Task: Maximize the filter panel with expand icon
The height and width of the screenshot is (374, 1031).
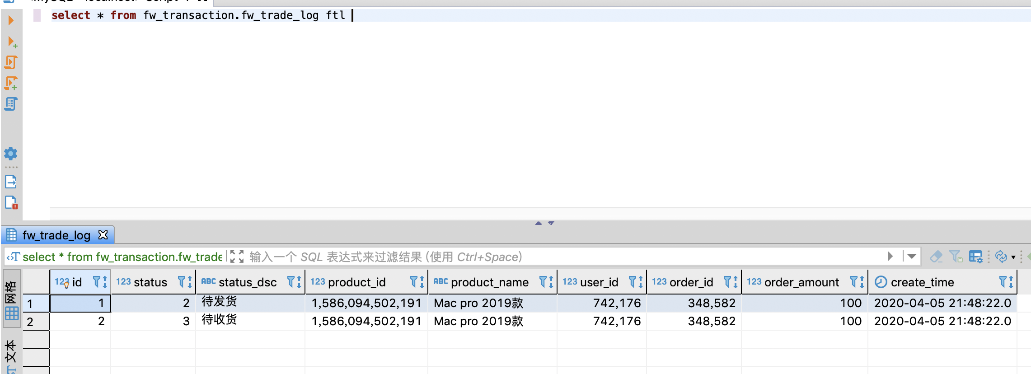Action: click(x=237, y=257)
